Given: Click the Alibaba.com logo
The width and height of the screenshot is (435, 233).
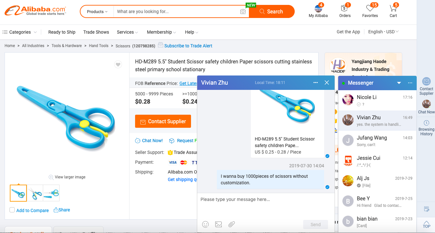Looking at the screenshot, I should click(x=35, y=11).
